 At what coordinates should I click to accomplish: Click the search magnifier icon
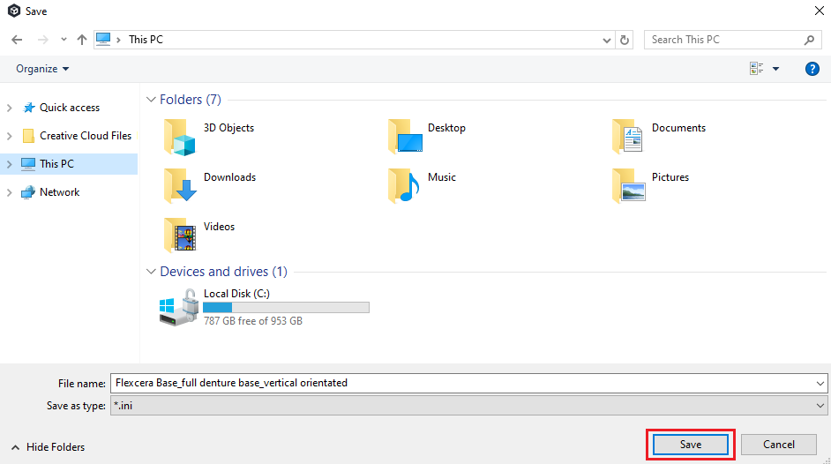pyautogui.click(x=809, y=40)
